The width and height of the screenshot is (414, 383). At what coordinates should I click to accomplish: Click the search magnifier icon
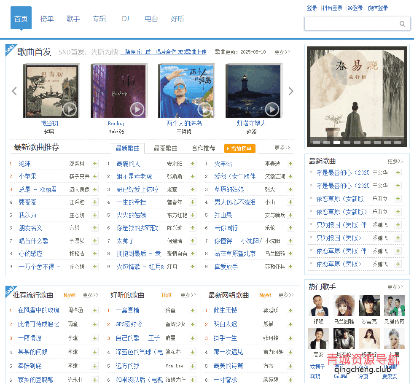click(x=402, y=24)
